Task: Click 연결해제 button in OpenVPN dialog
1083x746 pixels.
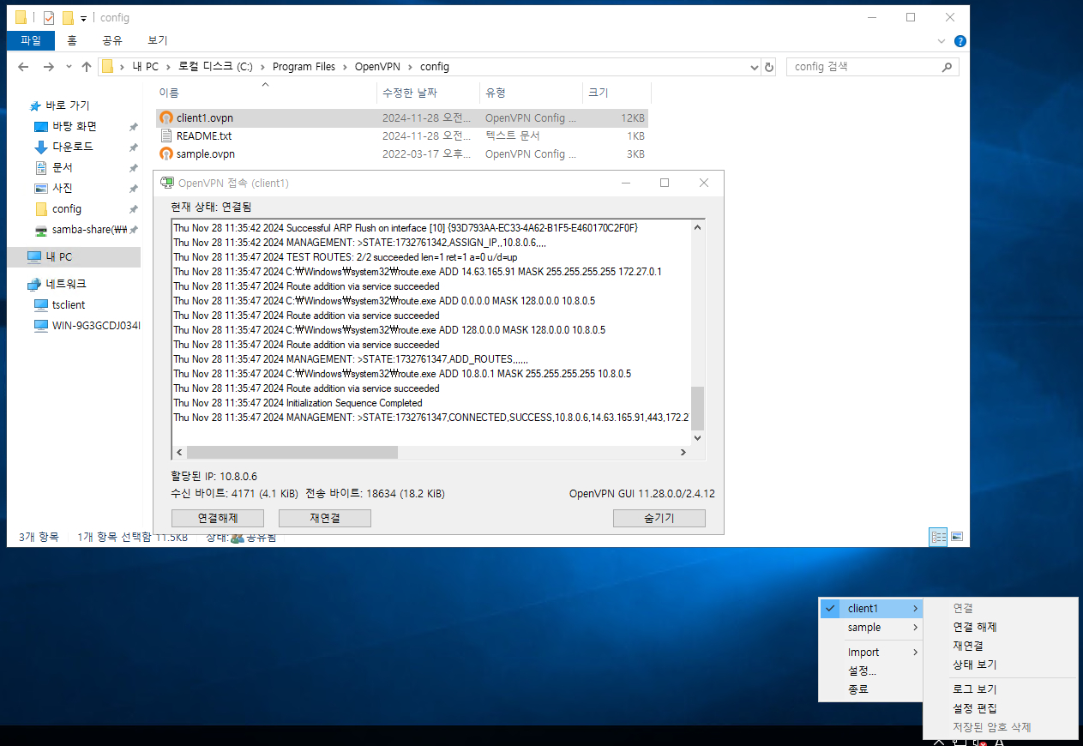Action: pos(217,518)
